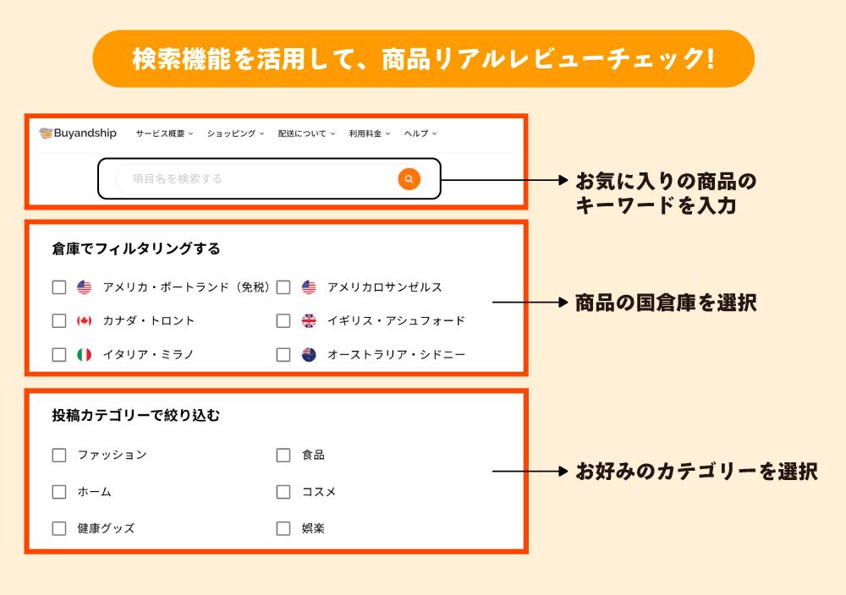
Task: Click the UK flag icon for Ashford
Action: 309,321
